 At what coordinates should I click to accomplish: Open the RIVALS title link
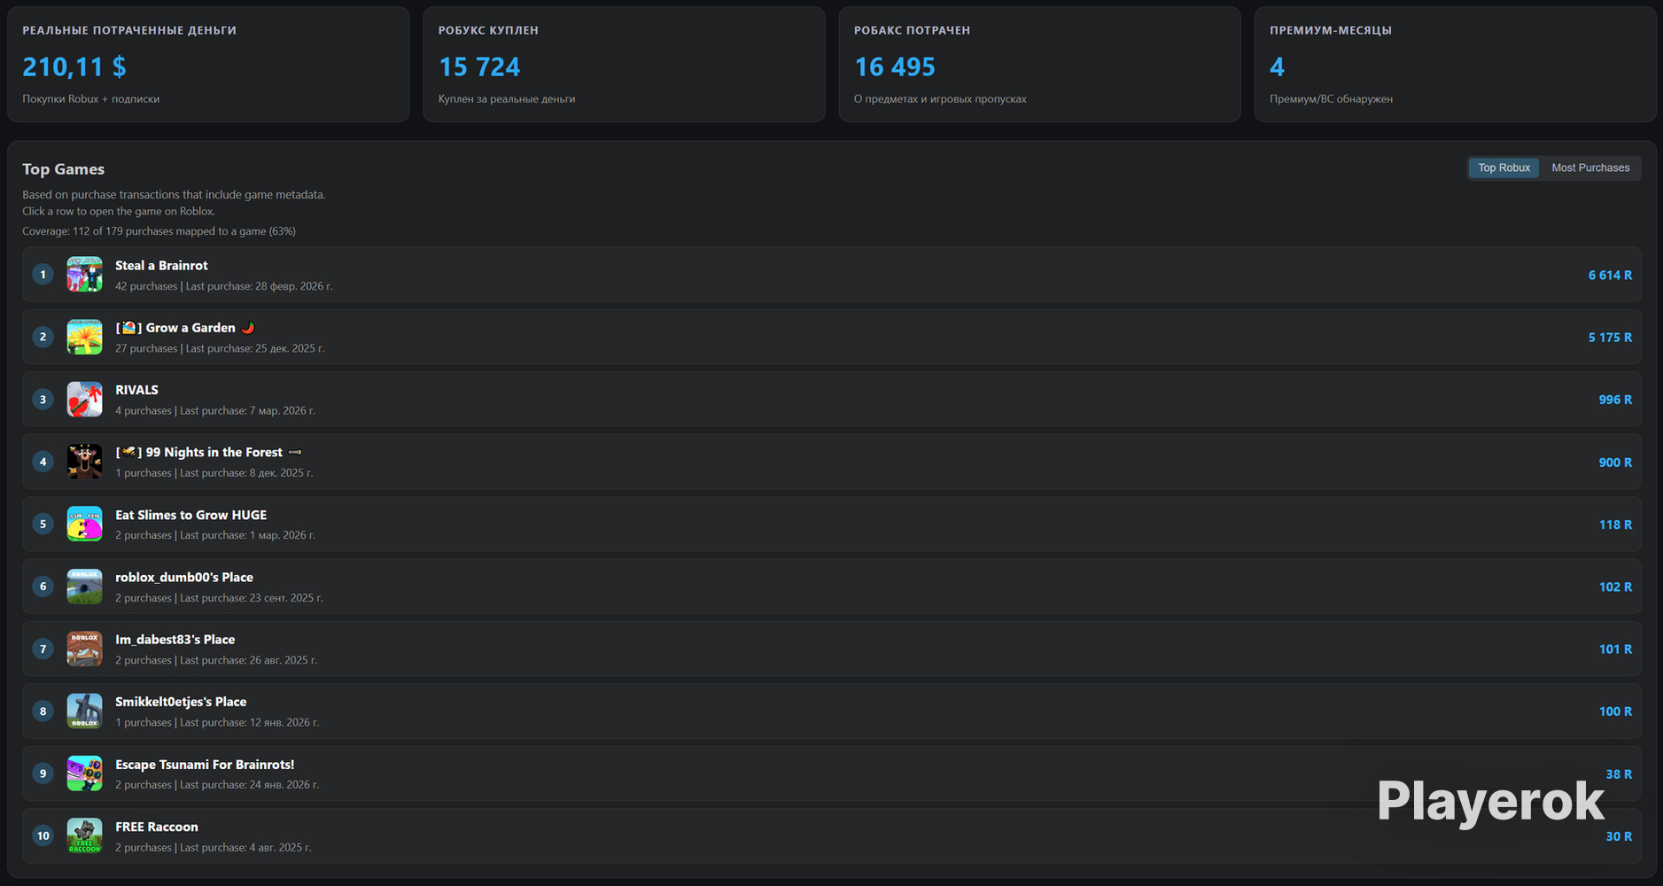136,390
